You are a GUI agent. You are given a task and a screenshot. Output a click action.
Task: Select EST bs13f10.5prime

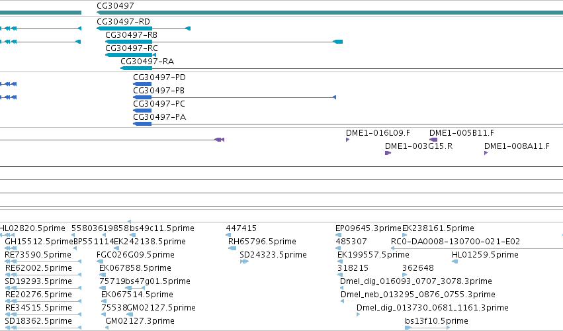coord(437,321)
